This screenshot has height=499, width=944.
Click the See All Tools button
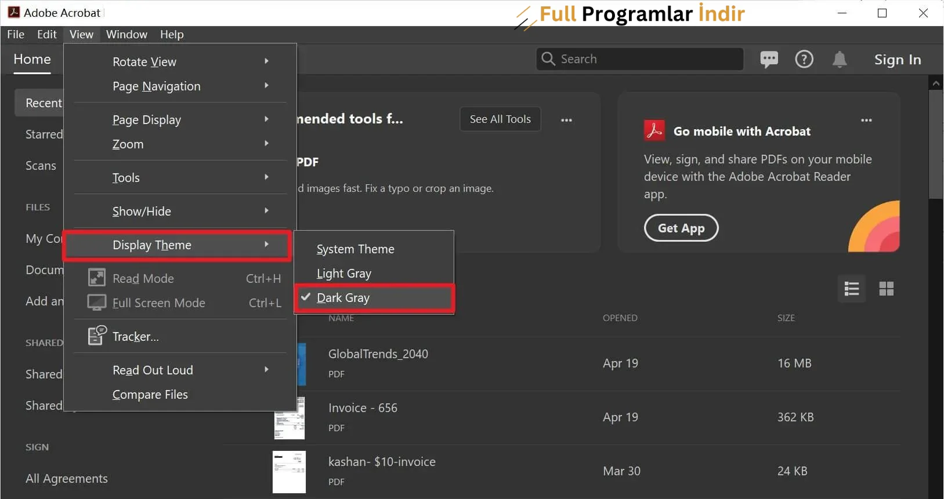click(x=500, y=119)
